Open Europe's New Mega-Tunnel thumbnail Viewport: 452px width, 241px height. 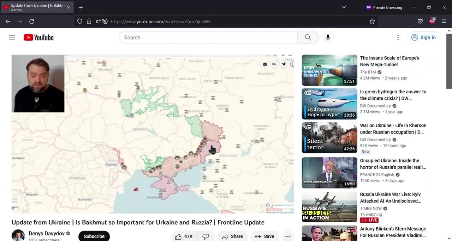[x=329, y=70]
